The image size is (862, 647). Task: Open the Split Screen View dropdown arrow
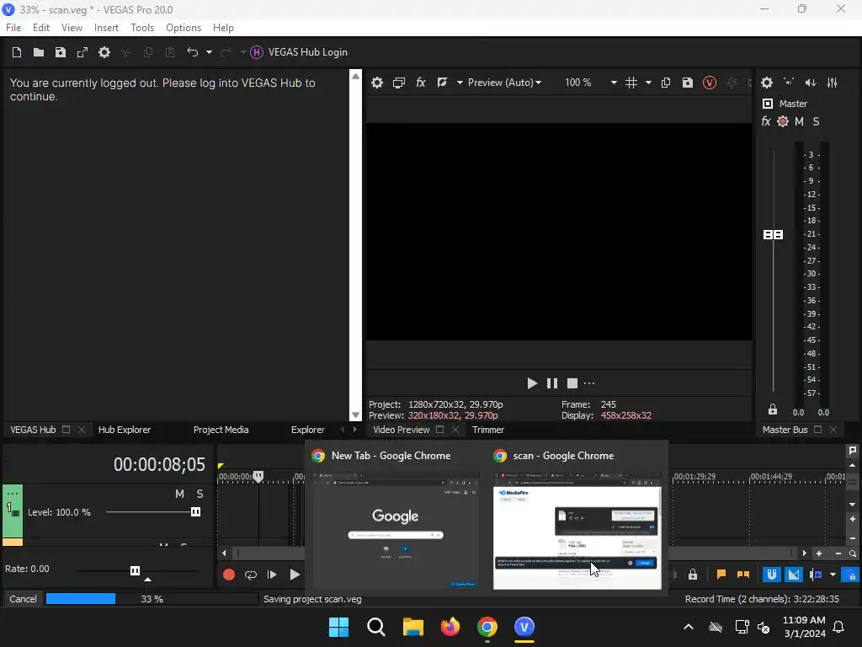click(460, 83)
